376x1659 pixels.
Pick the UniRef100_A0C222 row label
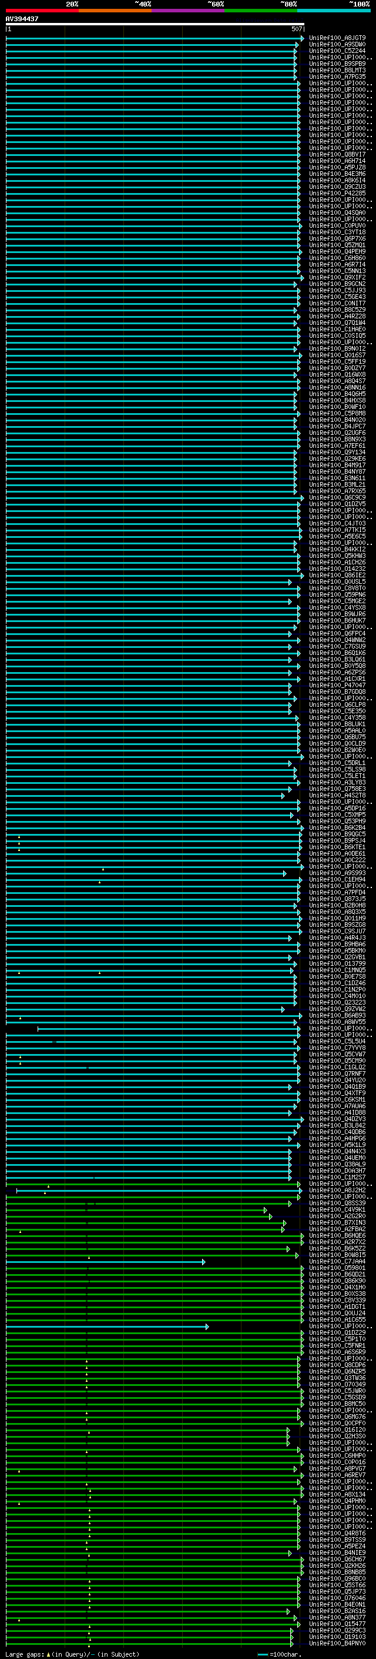[x=337, y=860]
